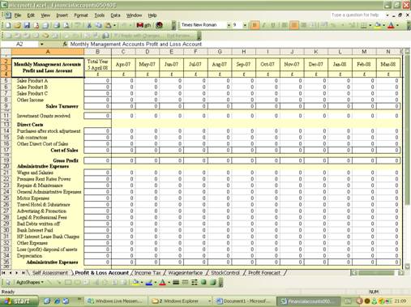
Task: Toggle Italic formatting button
Action: (264, 25)
